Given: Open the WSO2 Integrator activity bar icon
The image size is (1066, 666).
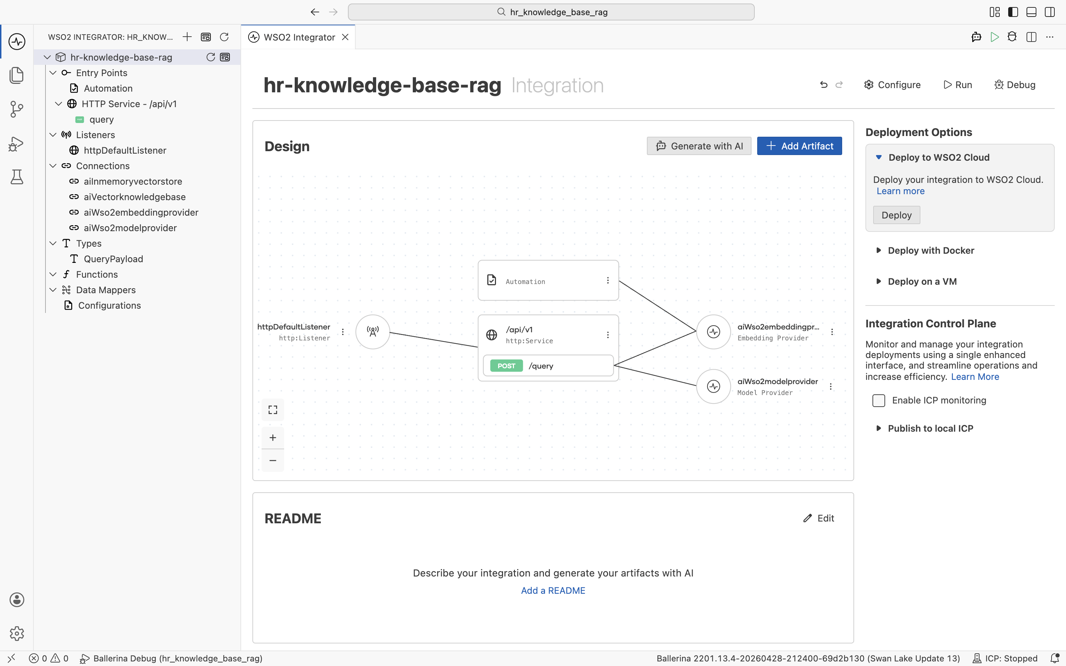Looking at the screenshot, I should (x=17, y=42).
